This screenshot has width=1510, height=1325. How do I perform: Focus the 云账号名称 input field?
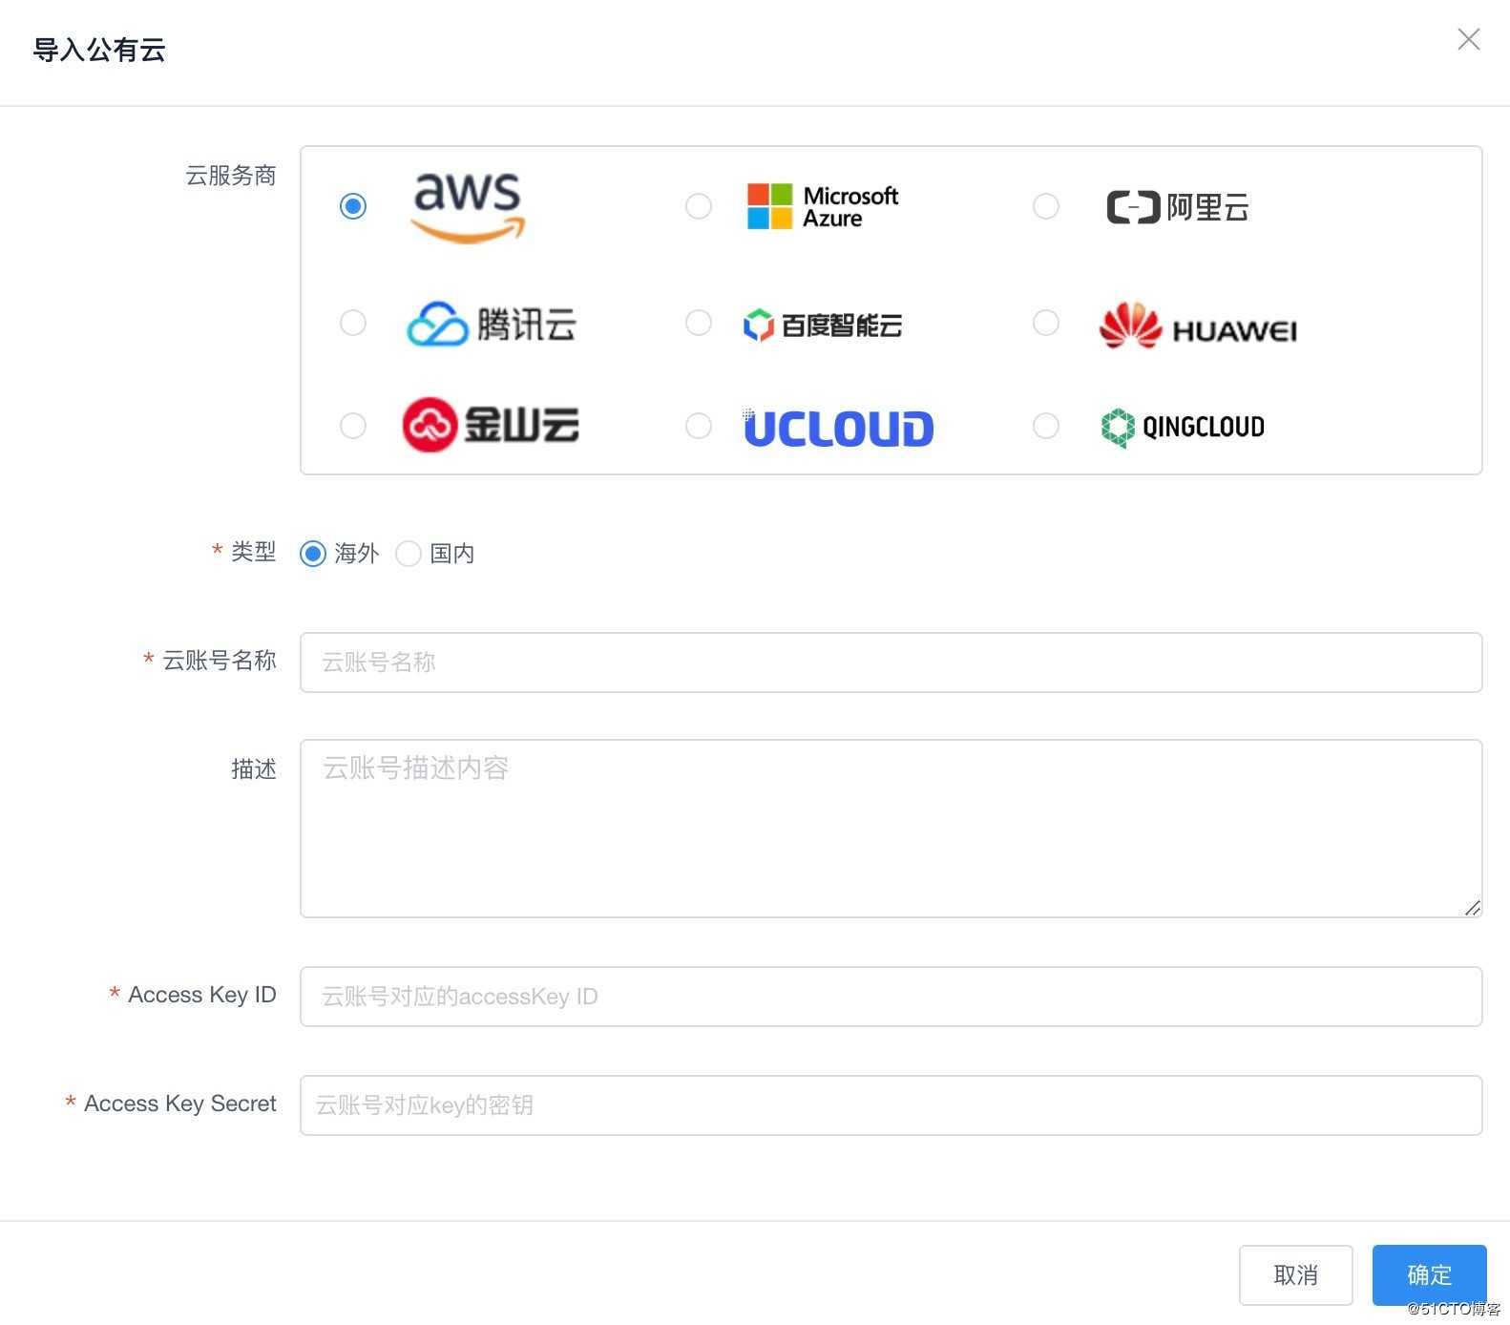(x=891, y=662)
